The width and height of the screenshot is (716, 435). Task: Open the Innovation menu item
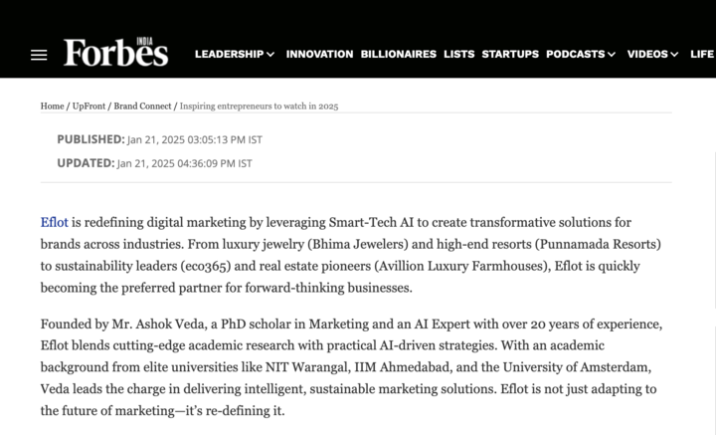(x=319, y=55)
